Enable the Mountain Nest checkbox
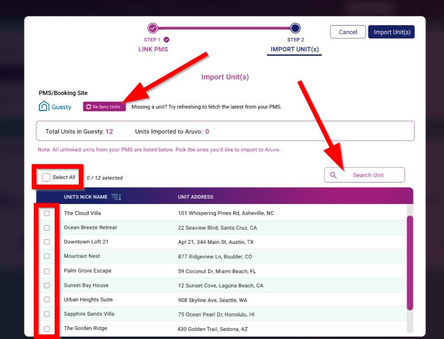The width and height of the screenshot is (444, 339). [46, 256]
